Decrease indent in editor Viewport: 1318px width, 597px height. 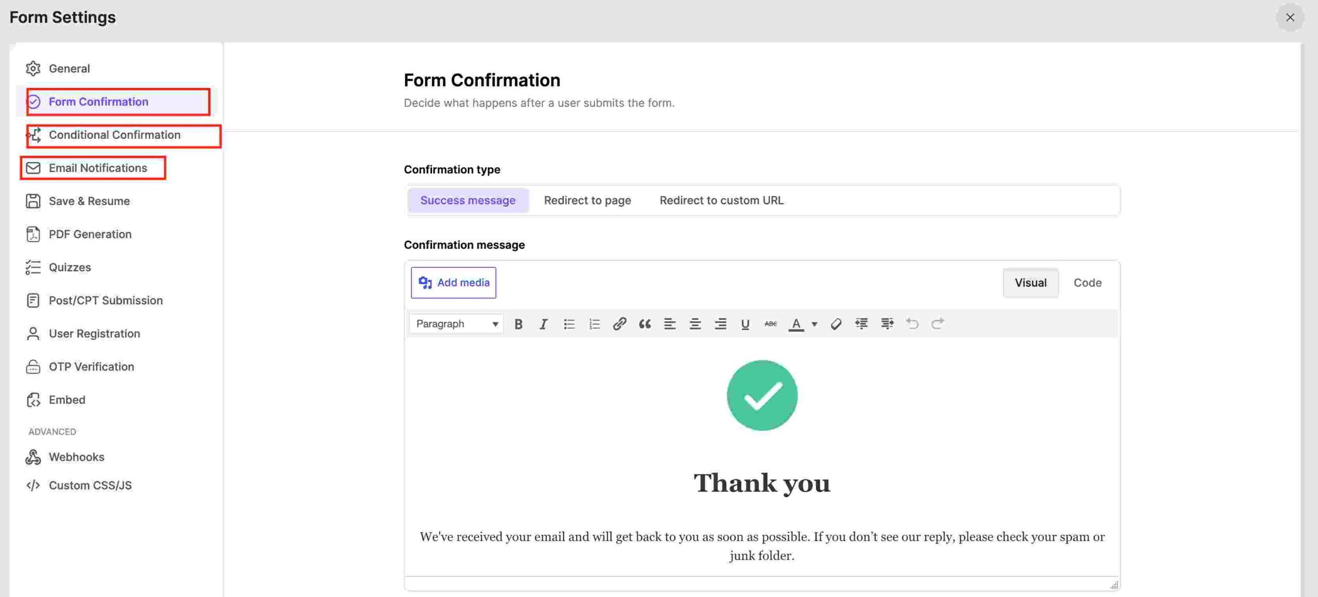pyautogui.click(x=861, y=324)
